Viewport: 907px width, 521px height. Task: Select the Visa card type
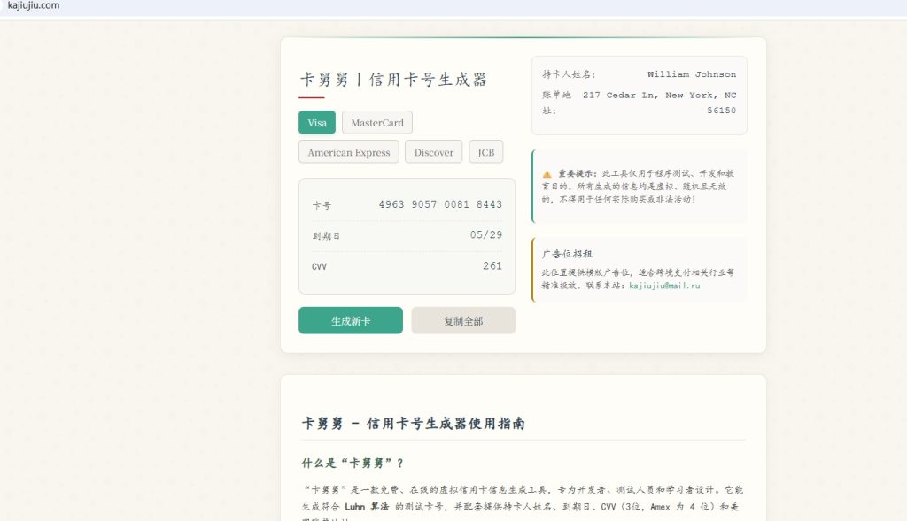tap(317, 123)
